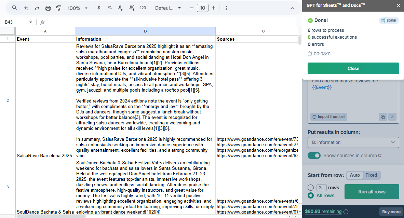Click the redo arrow icon
404x218 pixels.
37,8
